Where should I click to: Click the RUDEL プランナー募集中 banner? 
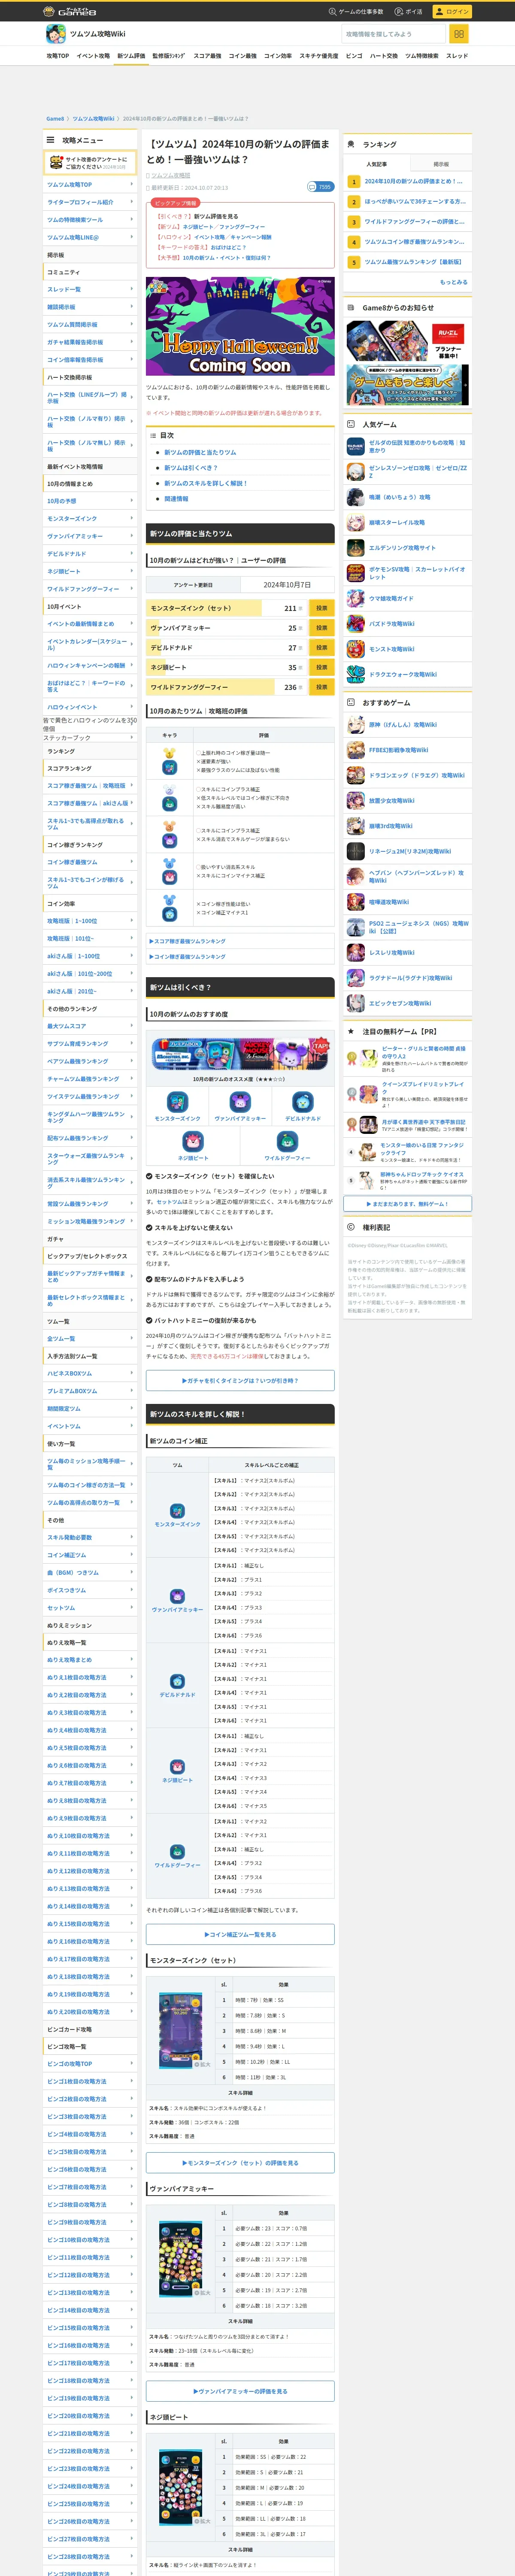pyautogui.click(x=407, y=341)
